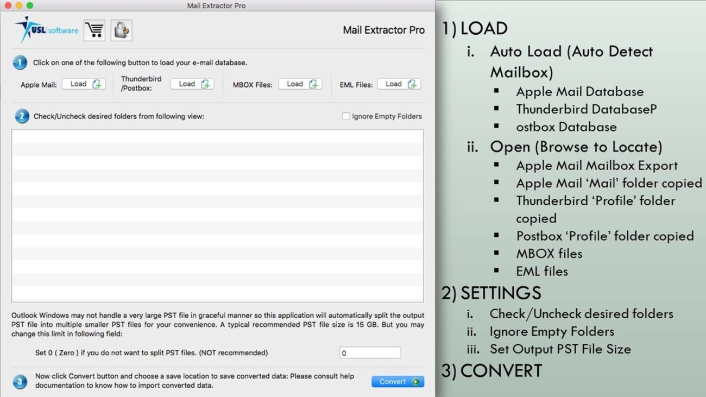
Task: Enable the Ignore Empty Folders checkbox
Action: click(x=346, y=116)
